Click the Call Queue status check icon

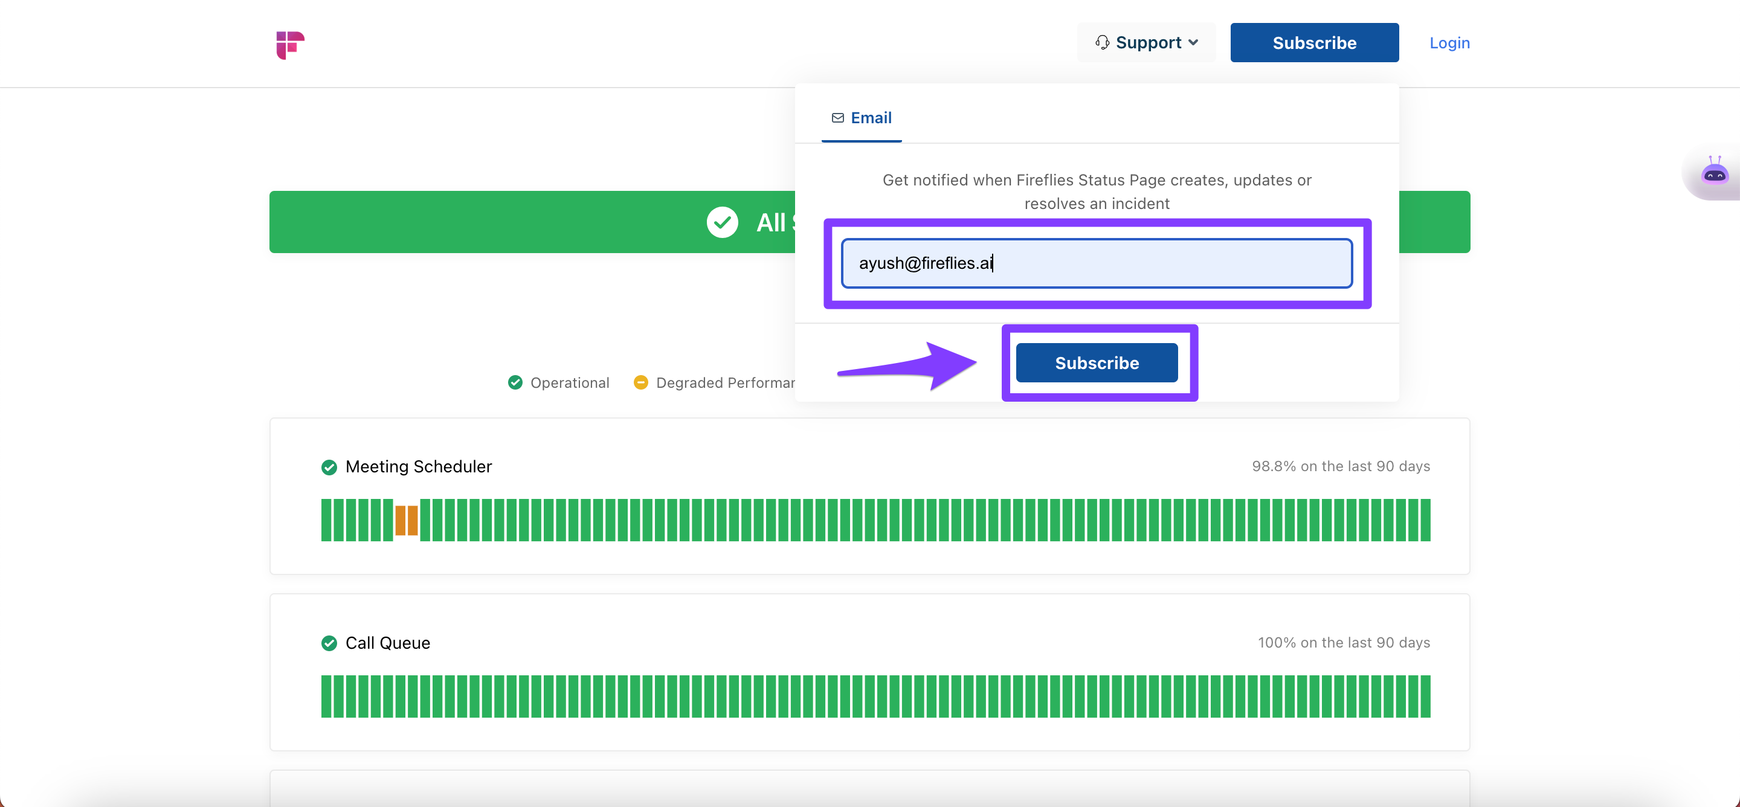(x=329, y=643)
